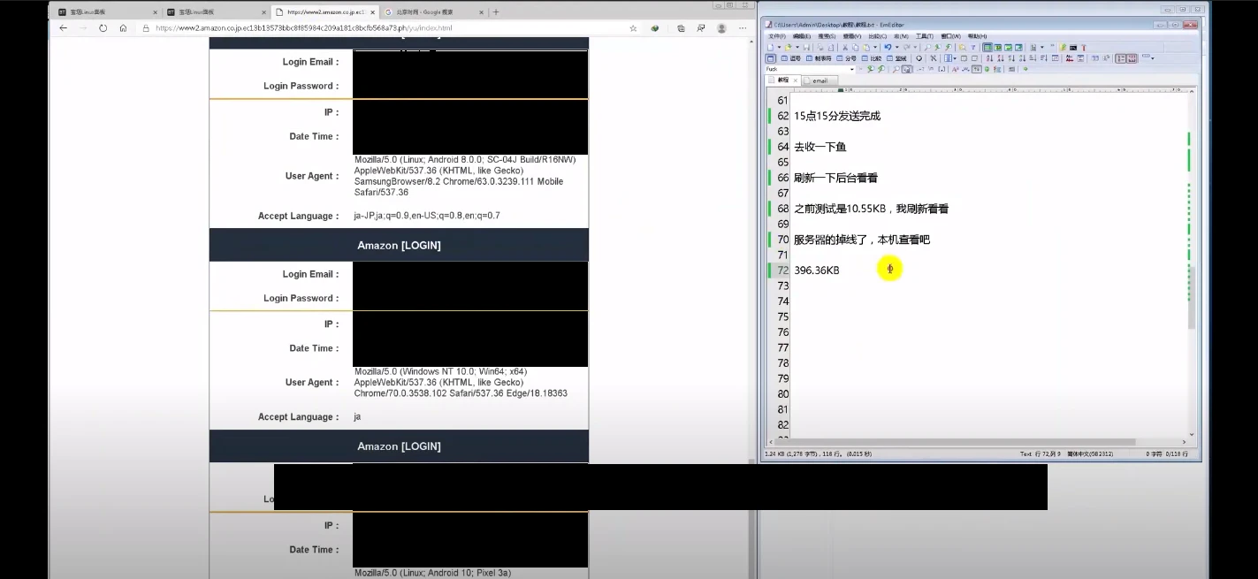Viewport: 1258px width, 579px height.
Task: Click the green arrow icon in the find toolbar
Action: click(x=1025, y=69)
